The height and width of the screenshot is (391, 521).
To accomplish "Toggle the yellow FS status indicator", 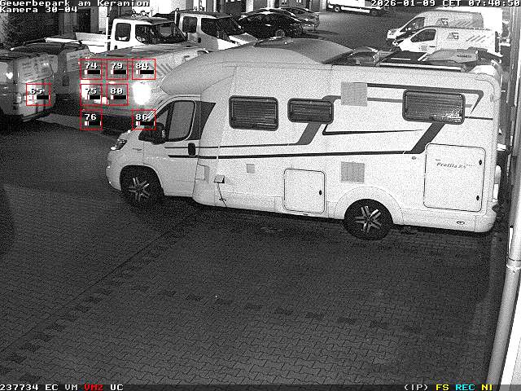I will point(442,387).
